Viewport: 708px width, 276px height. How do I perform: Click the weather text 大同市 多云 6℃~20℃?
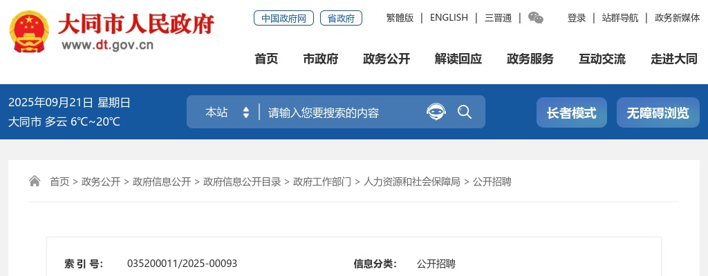[64, 121]
